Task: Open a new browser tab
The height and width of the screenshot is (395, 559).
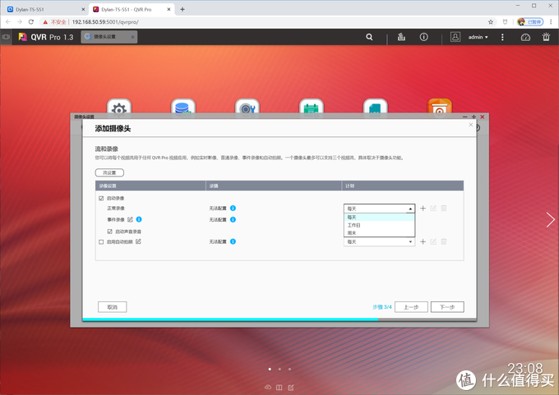Action: click(x=182, y=9)
